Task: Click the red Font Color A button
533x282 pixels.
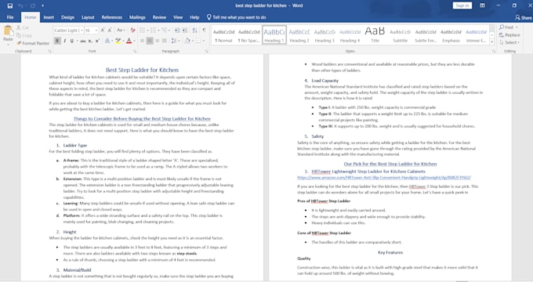Action: pos(129,41)
